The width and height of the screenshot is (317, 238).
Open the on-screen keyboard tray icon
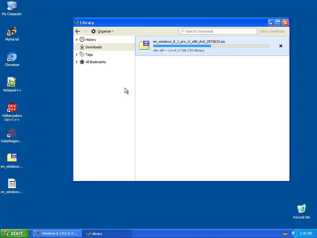tap(285, 234)
